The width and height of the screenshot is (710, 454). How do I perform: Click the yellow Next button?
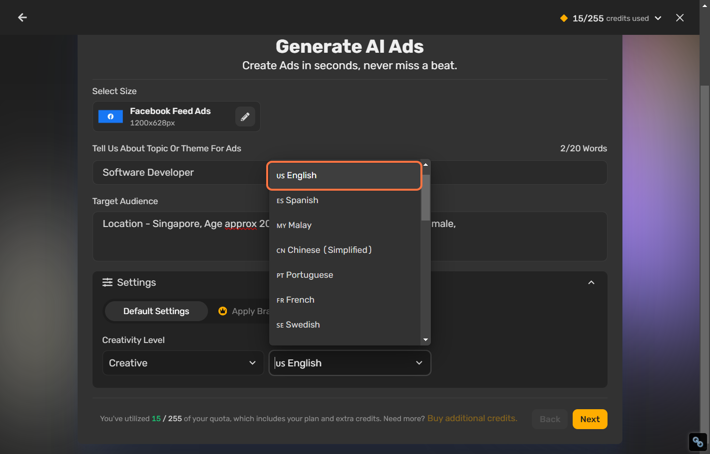[590, 419]
